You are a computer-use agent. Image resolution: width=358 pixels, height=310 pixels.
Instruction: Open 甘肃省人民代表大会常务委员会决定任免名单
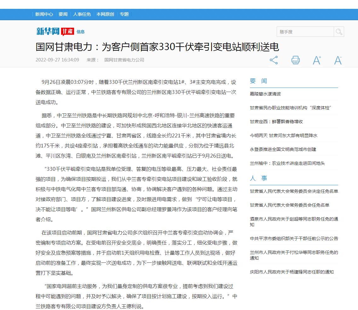294,191
